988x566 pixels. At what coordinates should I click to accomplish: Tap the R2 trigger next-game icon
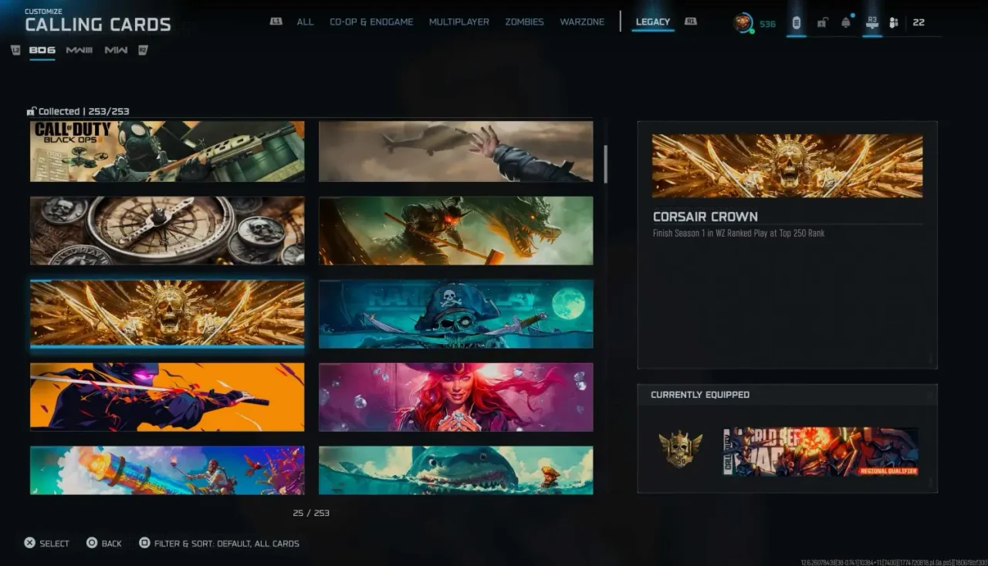(x=143, y=50)
